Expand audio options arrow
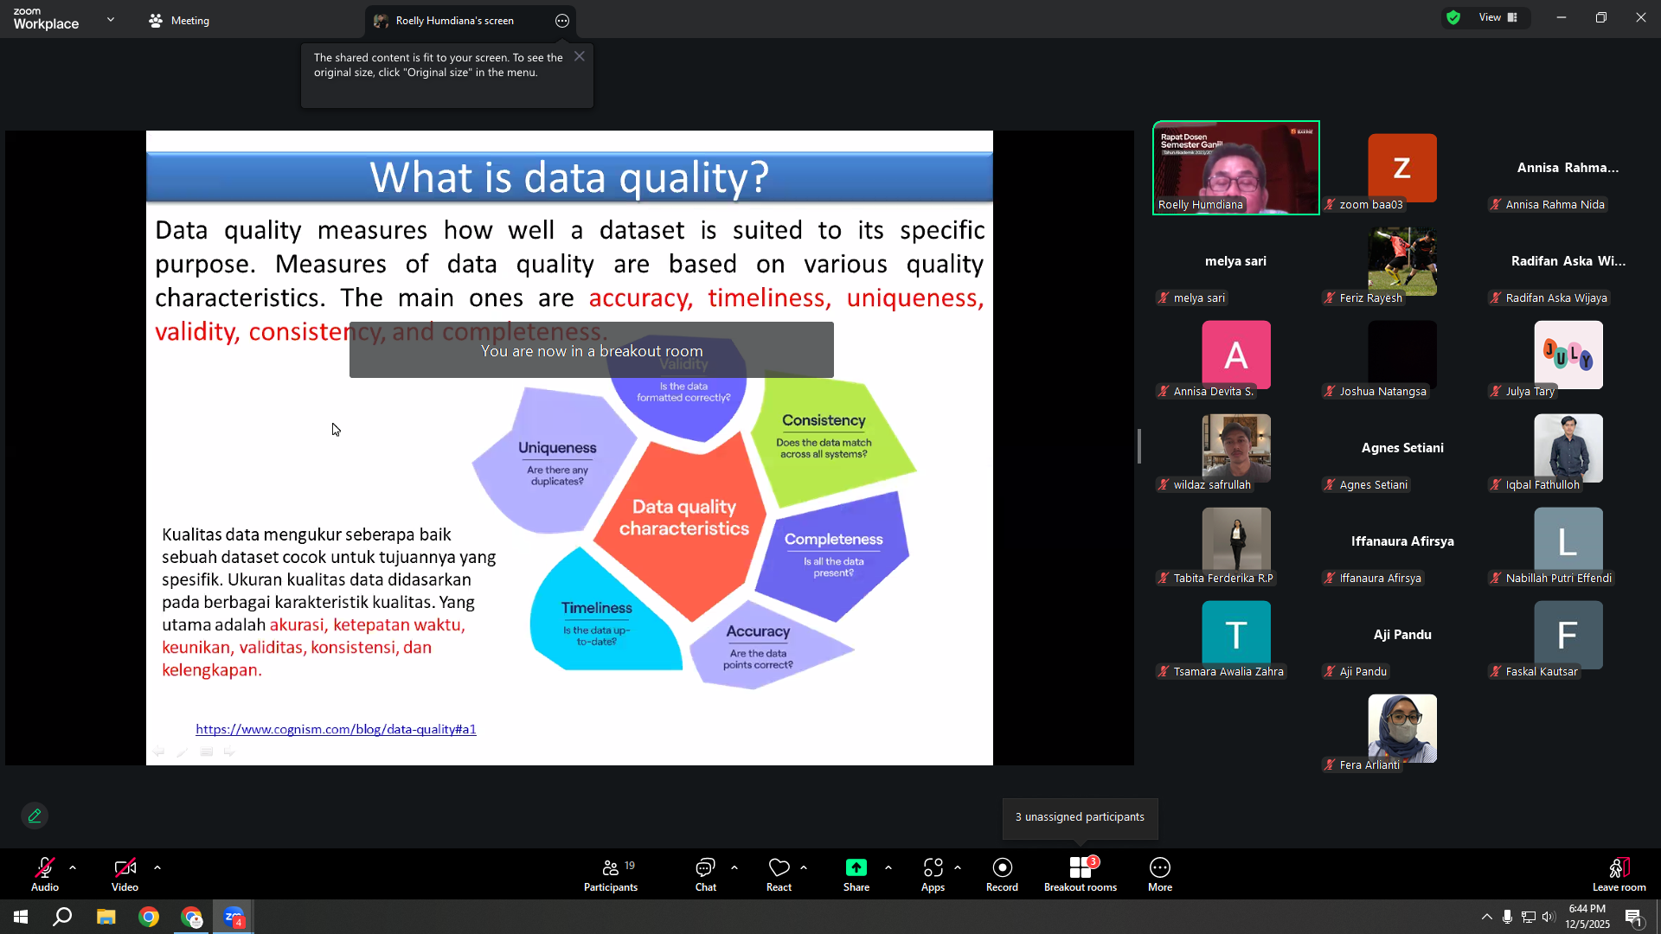This screenshot has width=1661, height=934. (x=73, y=867)
